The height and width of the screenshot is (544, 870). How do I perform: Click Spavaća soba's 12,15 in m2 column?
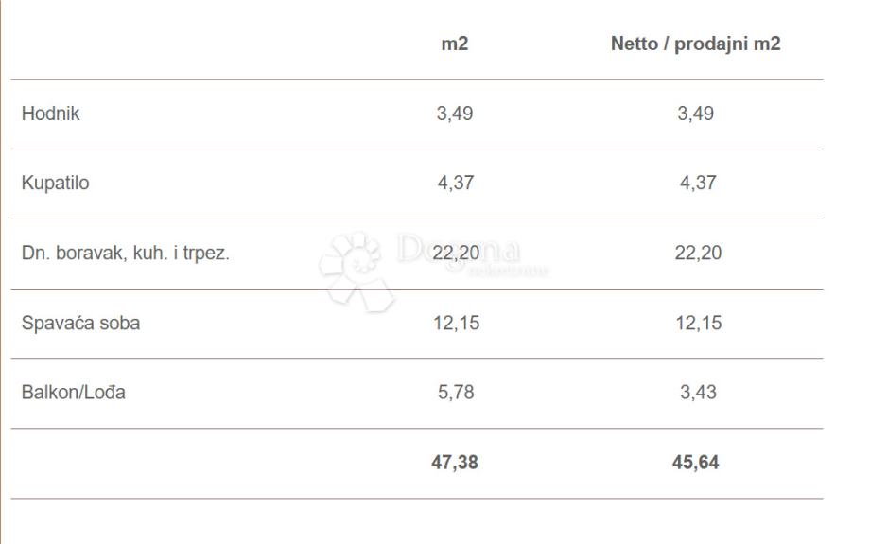click(457, 323)
